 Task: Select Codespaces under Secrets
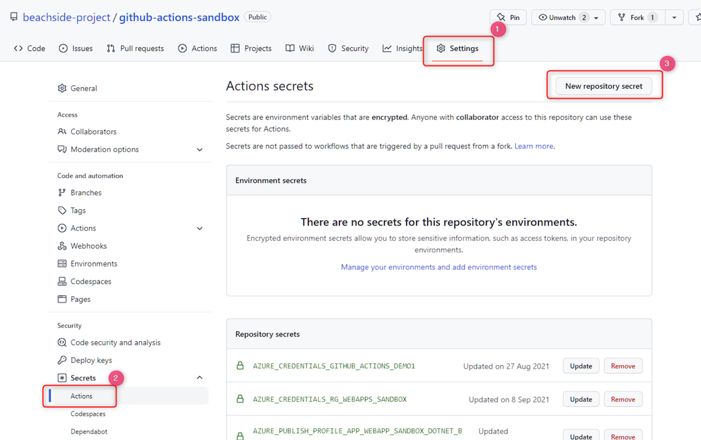[88, 414]
